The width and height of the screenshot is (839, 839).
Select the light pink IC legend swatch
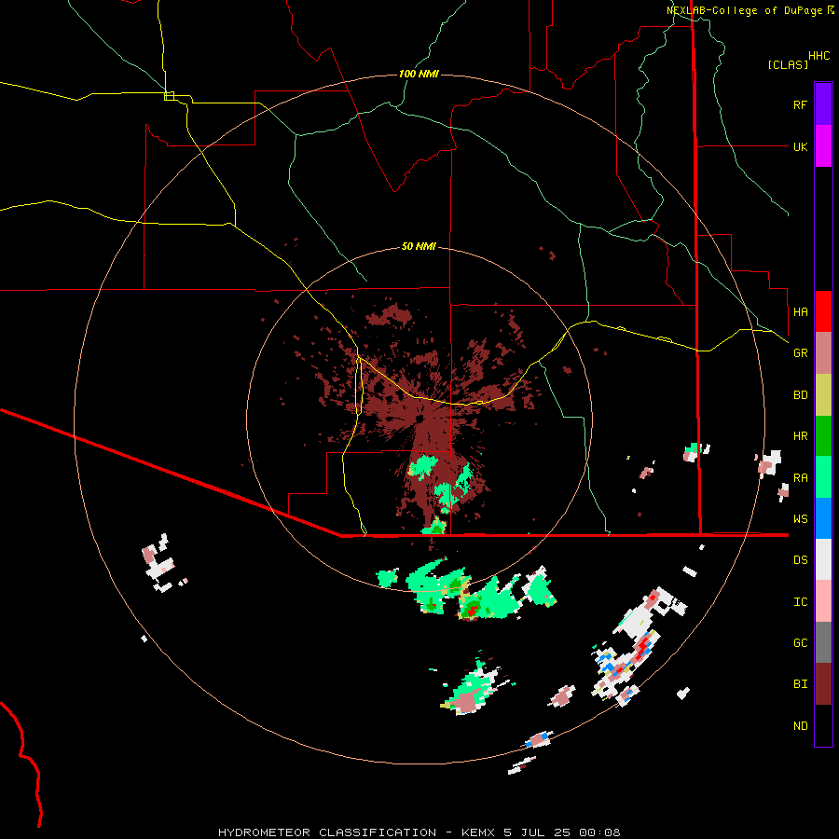point(823,601)
